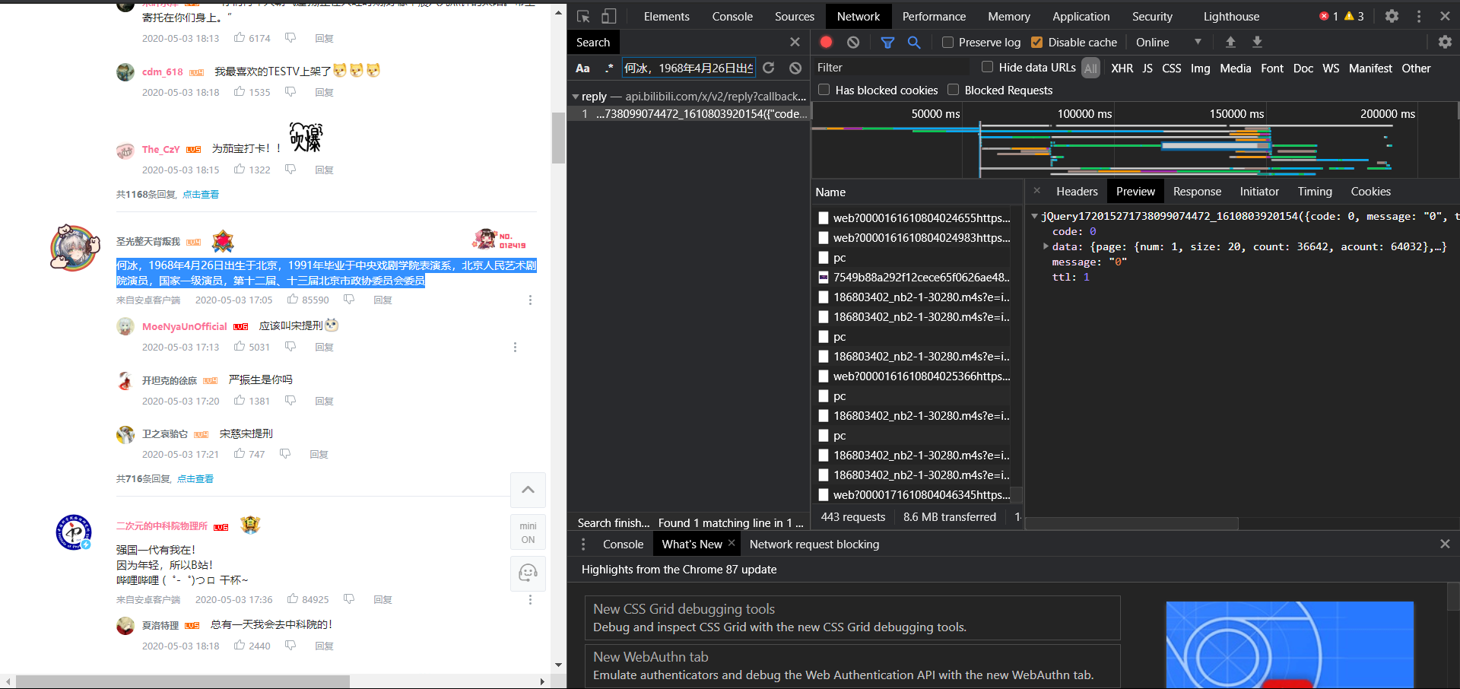Check Hide data URLs
The height and width of the screenshot is (689, 1460).
coord(987,67)
